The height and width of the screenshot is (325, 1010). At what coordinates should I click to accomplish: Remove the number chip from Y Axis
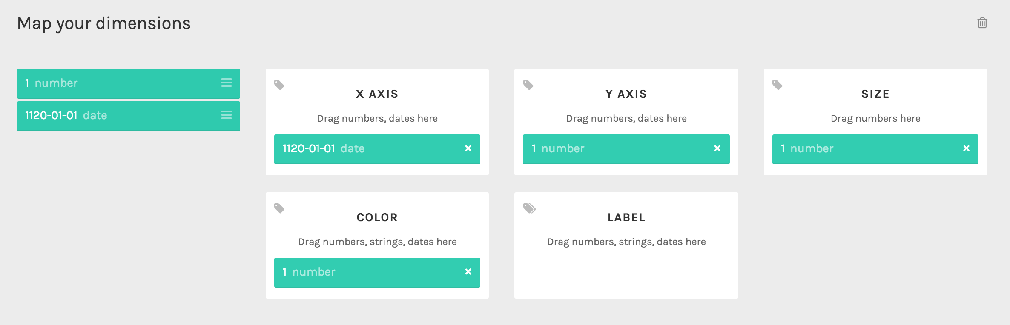point(717,148)
